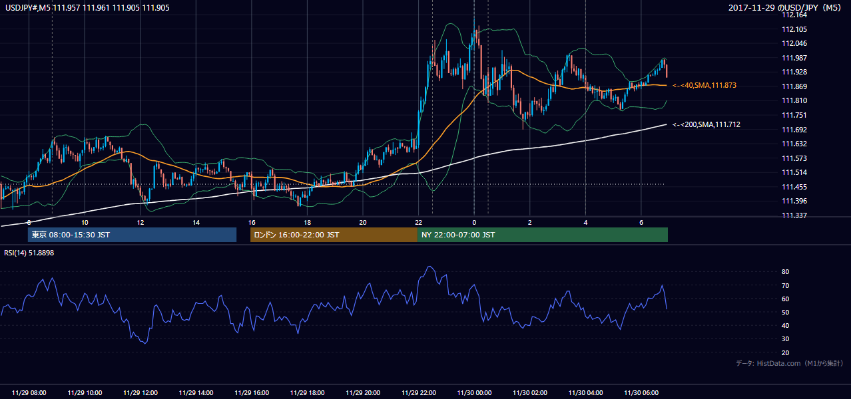Viewport: 851px width, 399px height.
Task: Open the HistData.com data source credit
Action: click(x=790, y=363)
